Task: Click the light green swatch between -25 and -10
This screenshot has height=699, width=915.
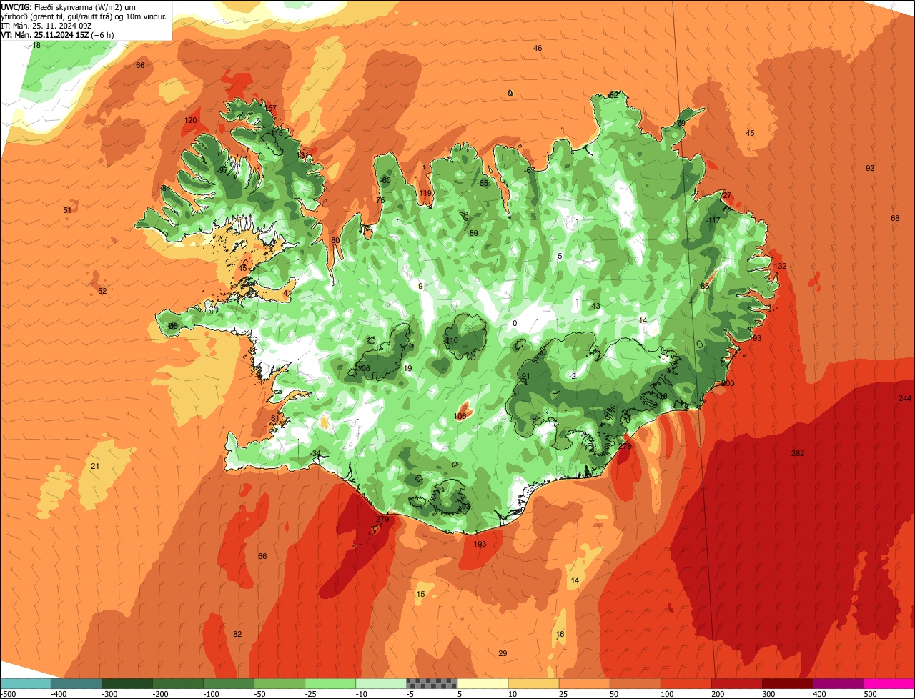Action: tap(330, 683)
